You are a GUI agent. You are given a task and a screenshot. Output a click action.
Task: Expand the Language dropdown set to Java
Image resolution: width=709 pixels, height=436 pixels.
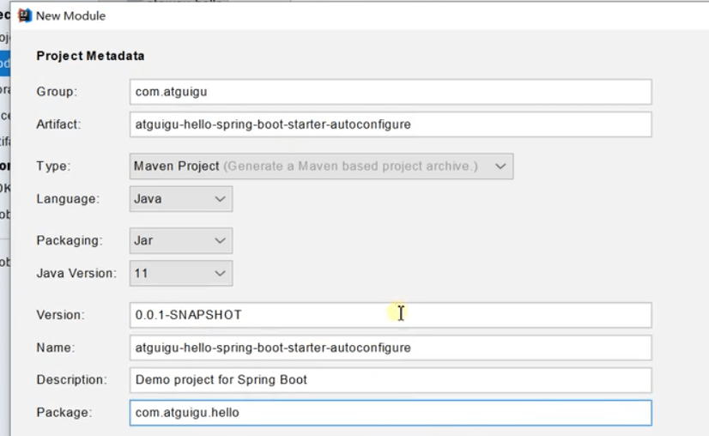pos(181,198)
